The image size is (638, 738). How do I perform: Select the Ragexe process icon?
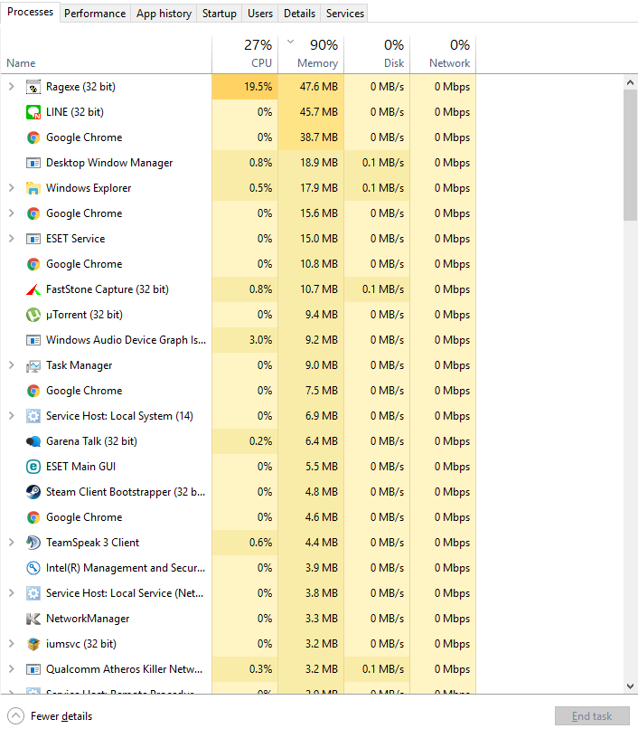tap(33, 87)
